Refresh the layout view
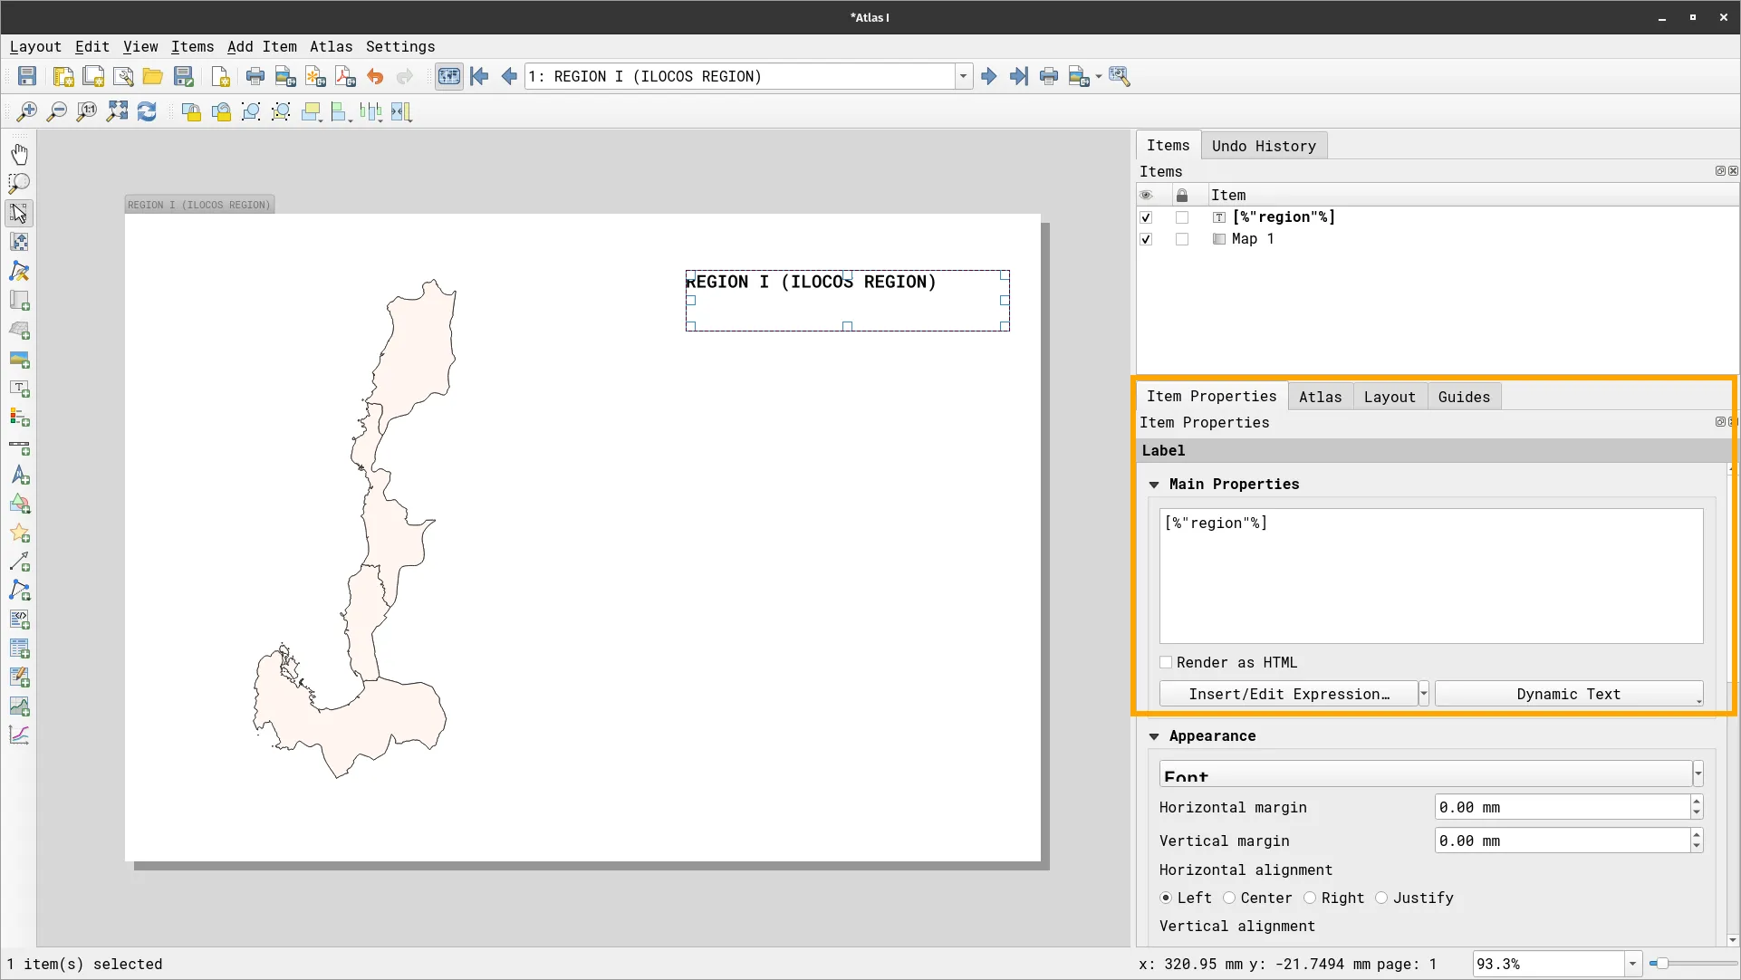Viewport: 1741px width, 980px height. coord(147,111)
